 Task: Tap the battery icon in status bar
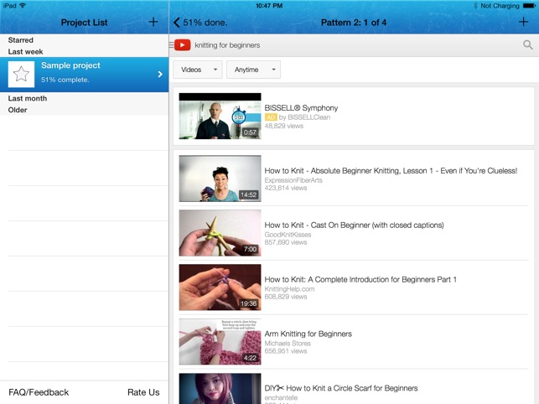click(530, 6)
